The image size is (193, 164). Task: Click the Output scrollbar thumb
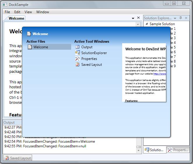pos(138,147)
